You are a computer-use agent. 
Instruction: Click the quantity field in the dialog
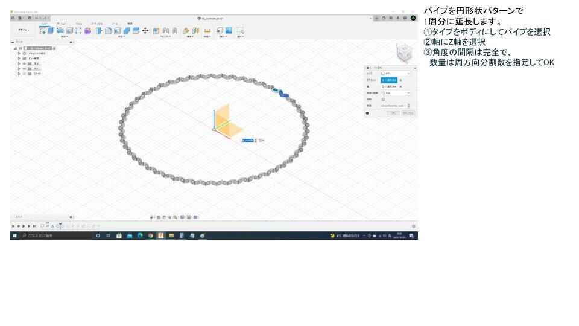pos(394,106)
